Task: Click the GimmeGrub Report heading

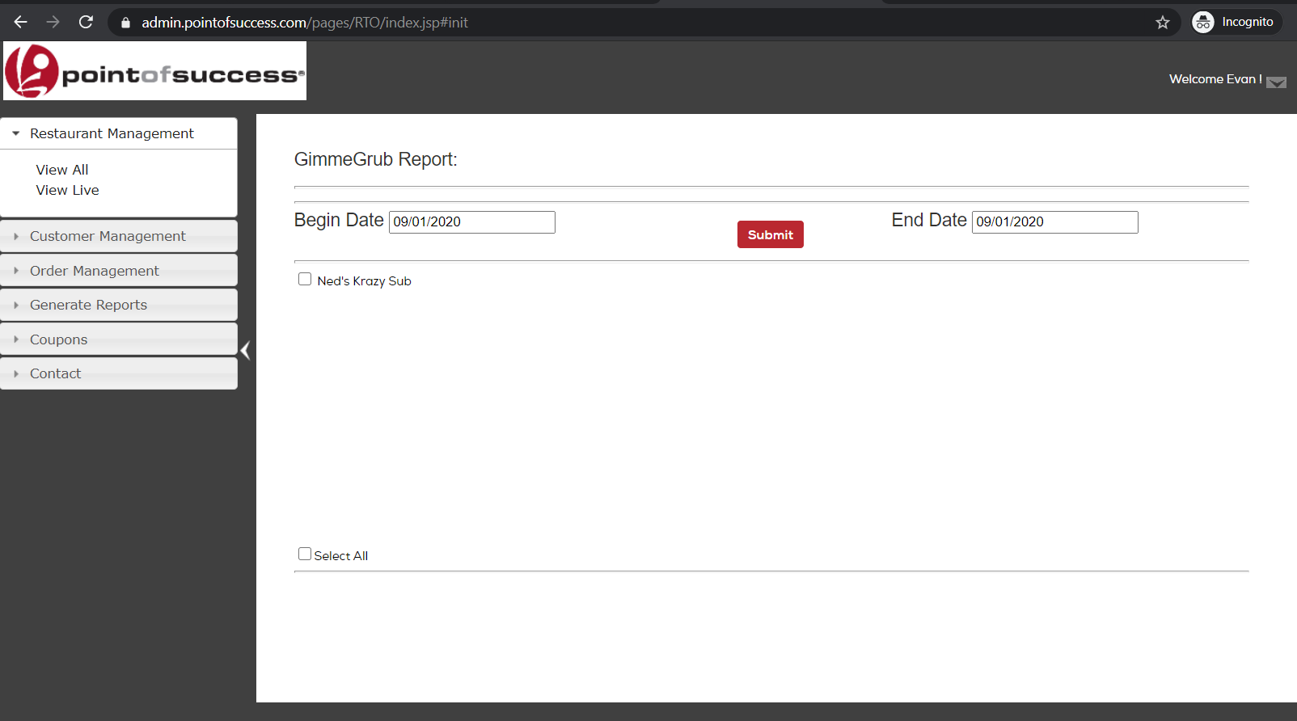Action: tap(376, 159)
